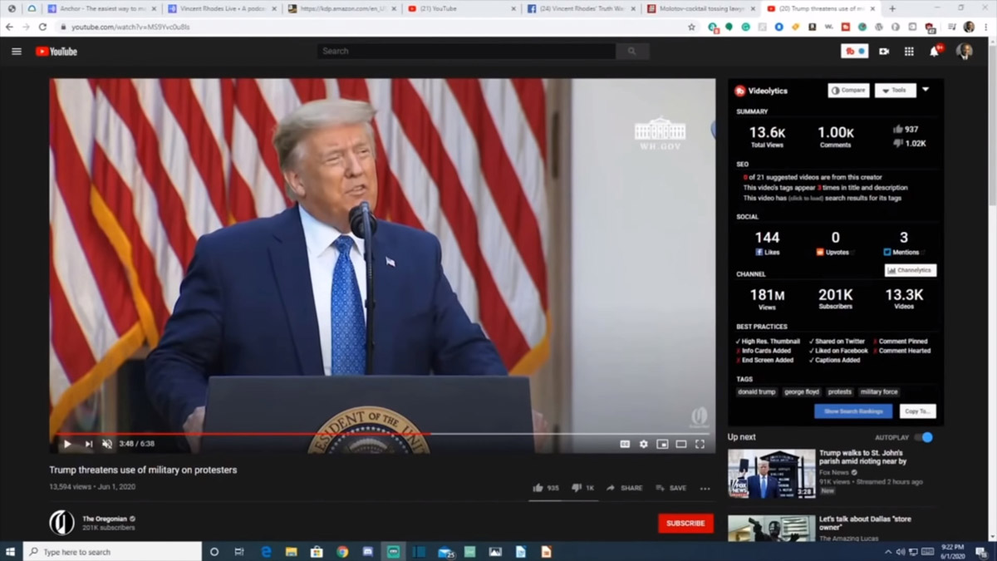
Task: Click the Videolytics Compare button
Action: [848, 91]
